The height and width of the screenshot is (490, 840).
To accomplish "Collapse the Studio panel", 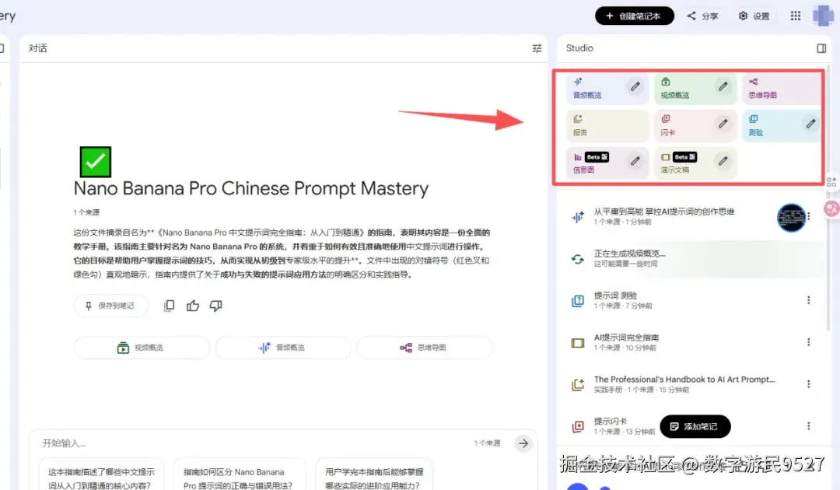I will tap(821, 47).
